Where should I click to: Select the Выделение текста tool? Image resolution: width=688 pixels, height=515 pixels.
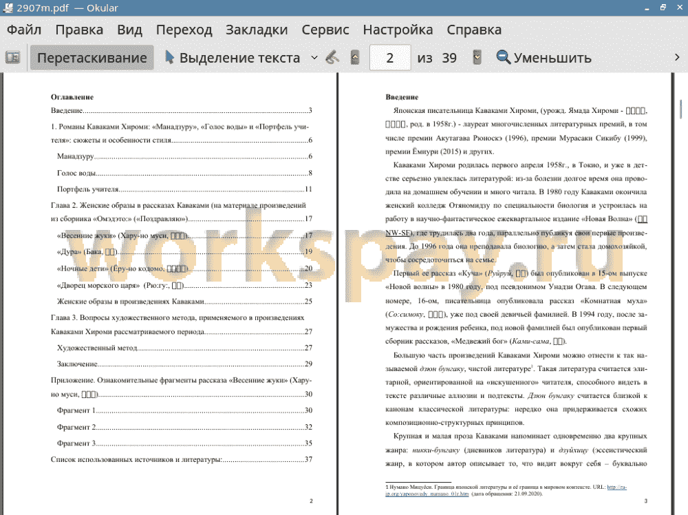[233, 58]
